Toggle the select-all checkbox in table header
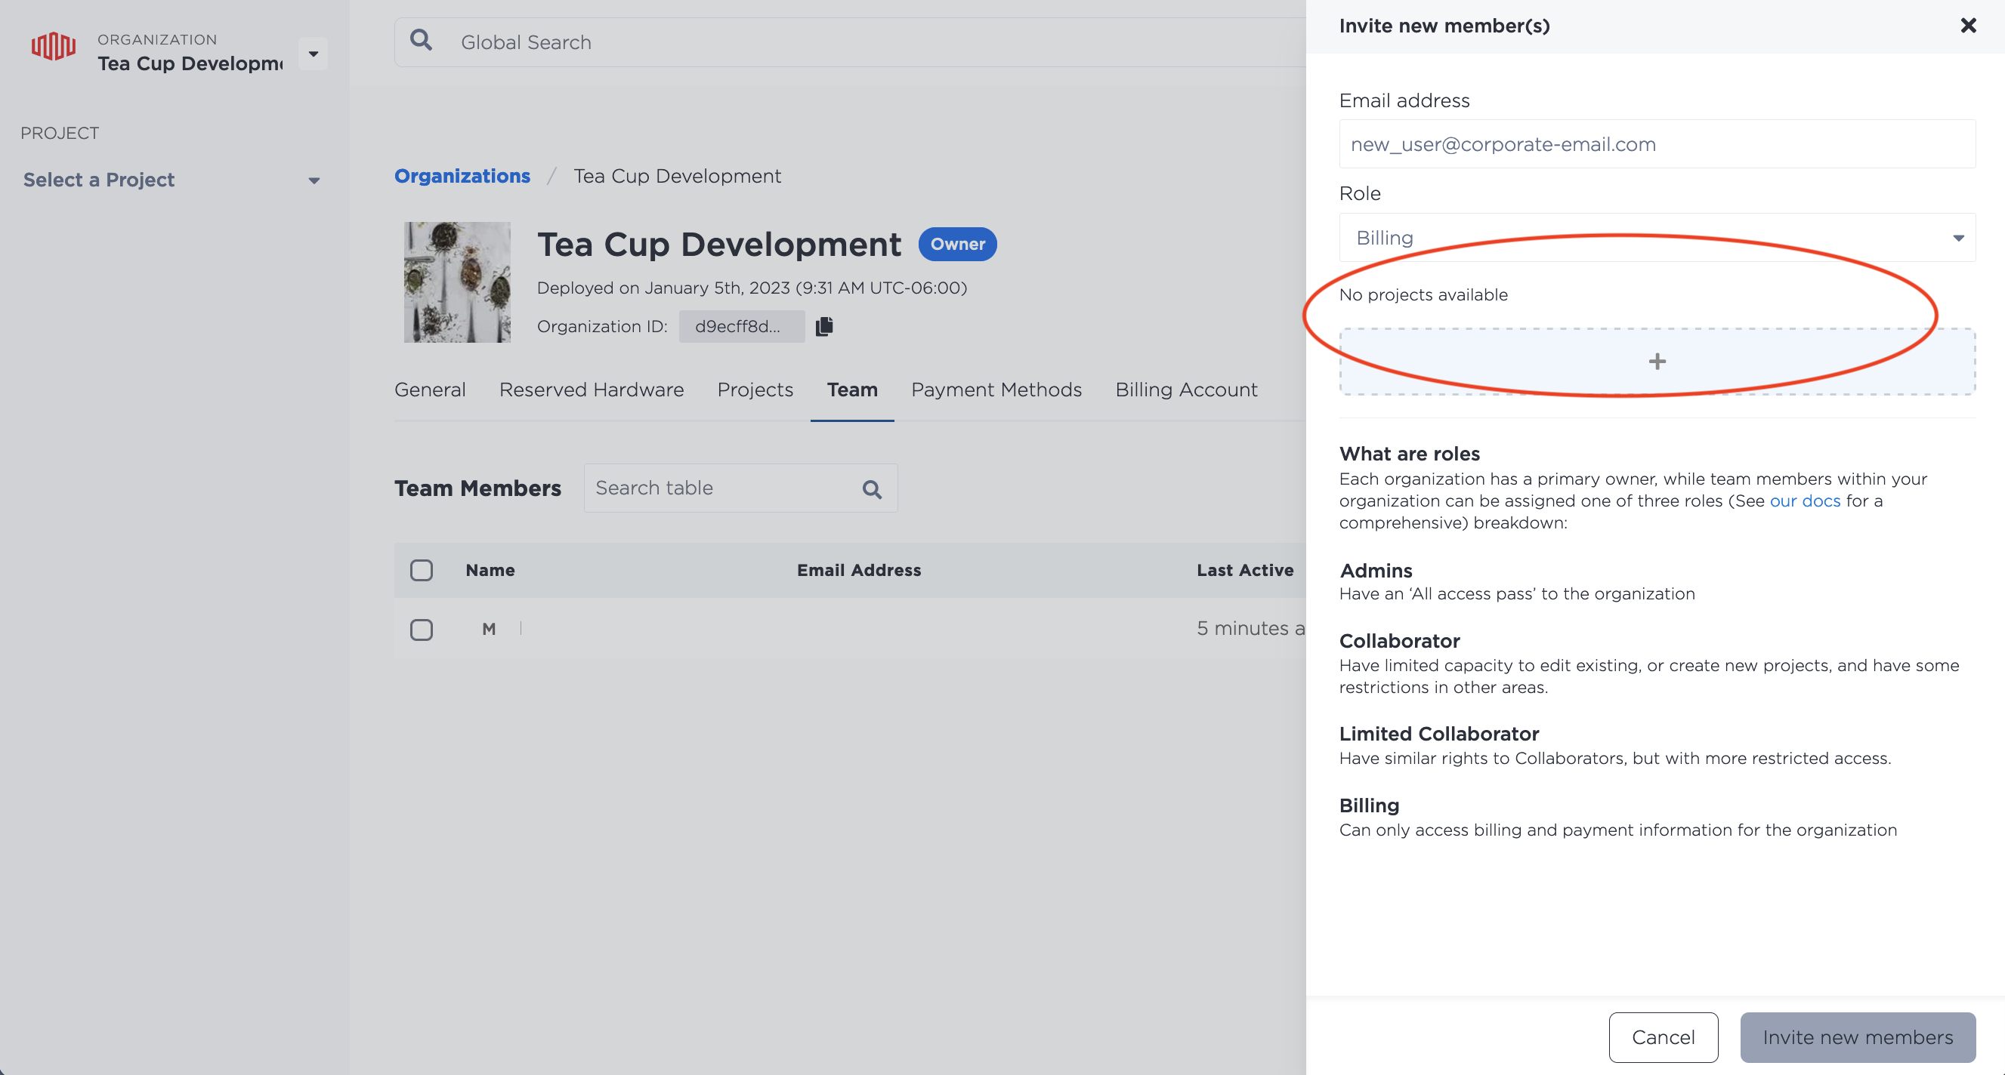The width and height of the screenshot is (2005, 1075). click(x=421, y=570)
